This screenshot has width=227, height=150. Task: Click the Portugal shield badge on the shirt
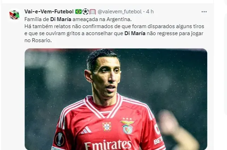click(x=107, y=127)
